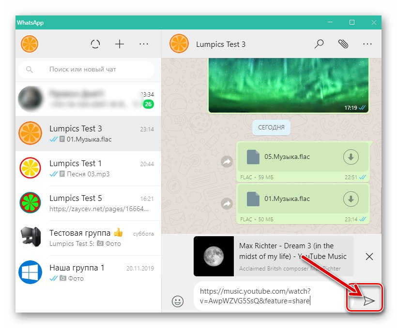Click the Max Richter - Dream 3 preview title
Screen dimensions: 397x328
point(292,251)
